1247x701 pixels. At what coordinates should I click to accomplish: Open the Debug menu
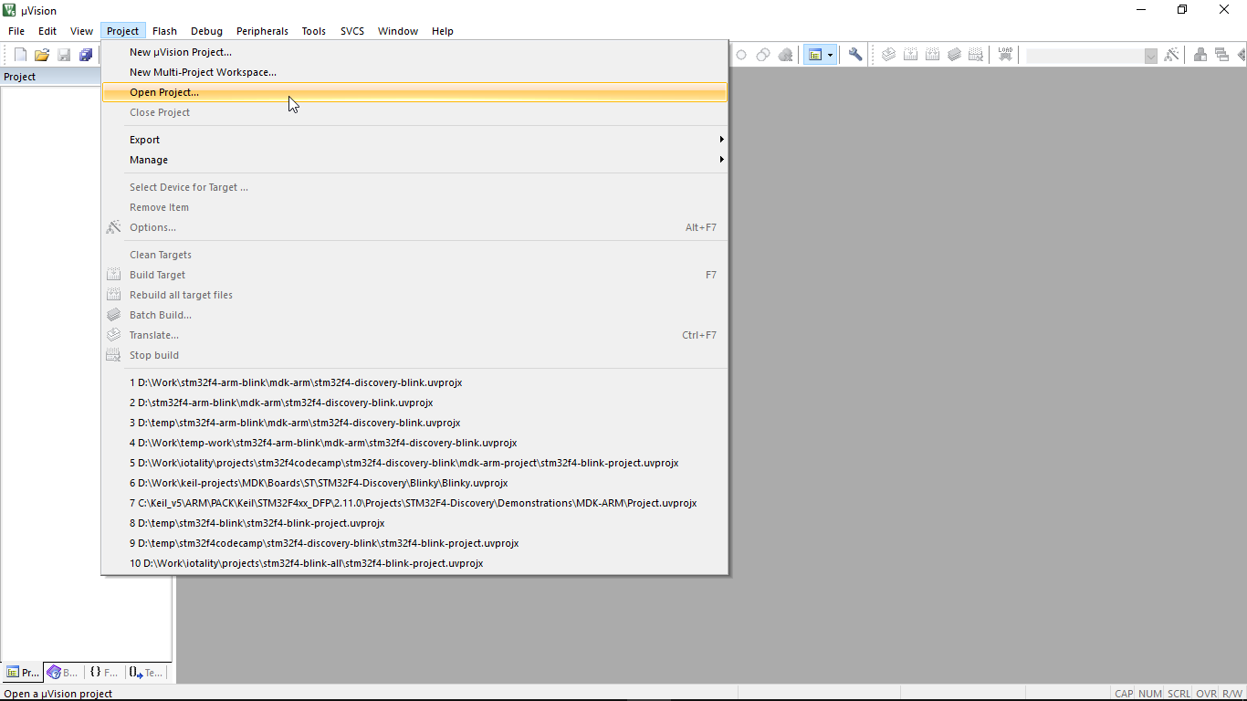[207, 31]
